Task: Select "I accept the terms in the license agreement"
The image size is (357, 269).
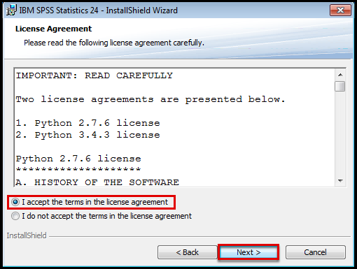Action: [x=90, y=202]
